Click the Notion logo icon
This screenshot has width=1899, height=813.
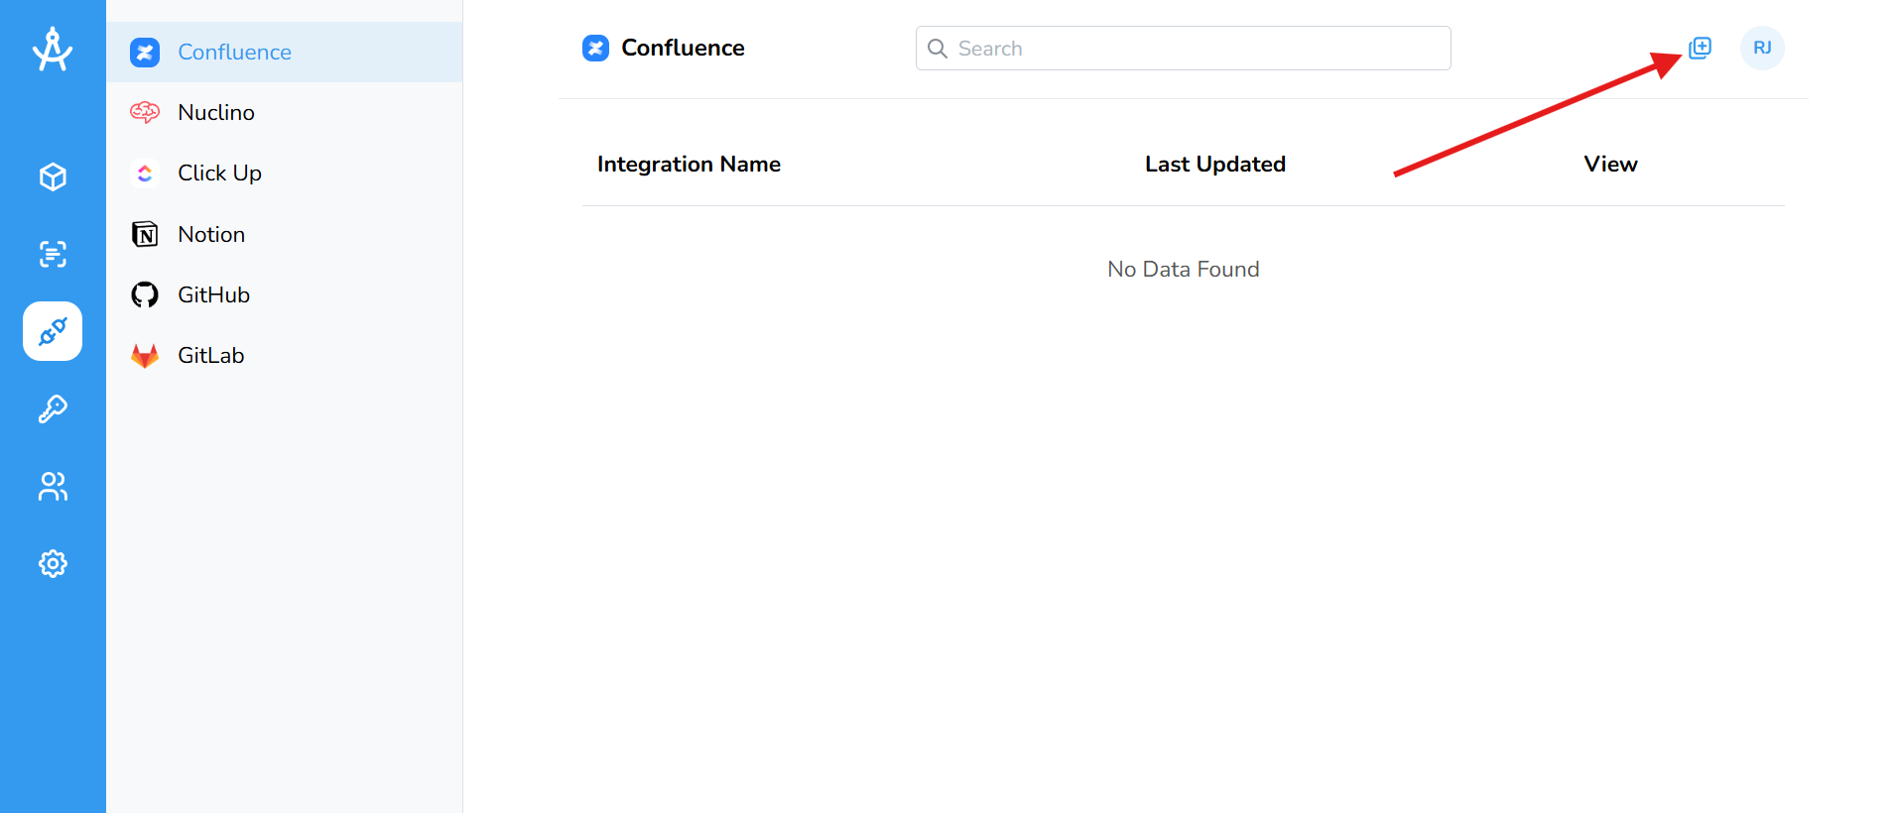click(x=145, y=234)
